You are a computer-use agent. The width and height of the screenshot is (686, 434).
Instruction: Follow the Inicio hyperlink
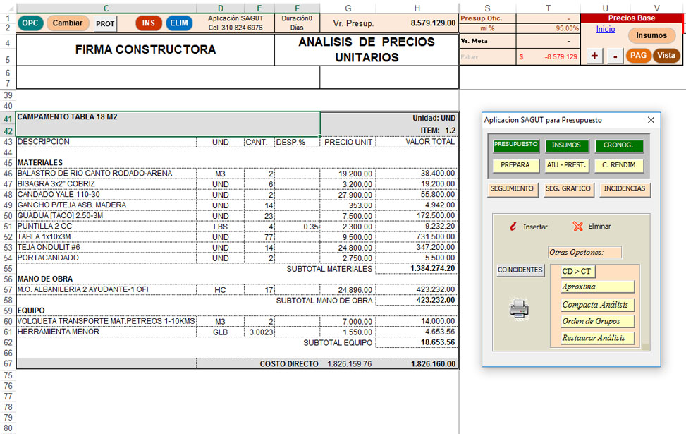[605, 29]
